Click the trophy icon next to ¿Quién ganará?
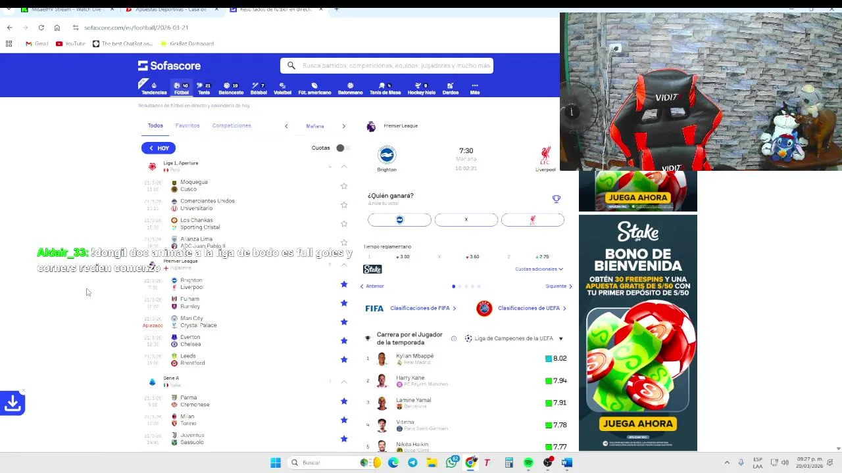842x473 pixels. 557,198
